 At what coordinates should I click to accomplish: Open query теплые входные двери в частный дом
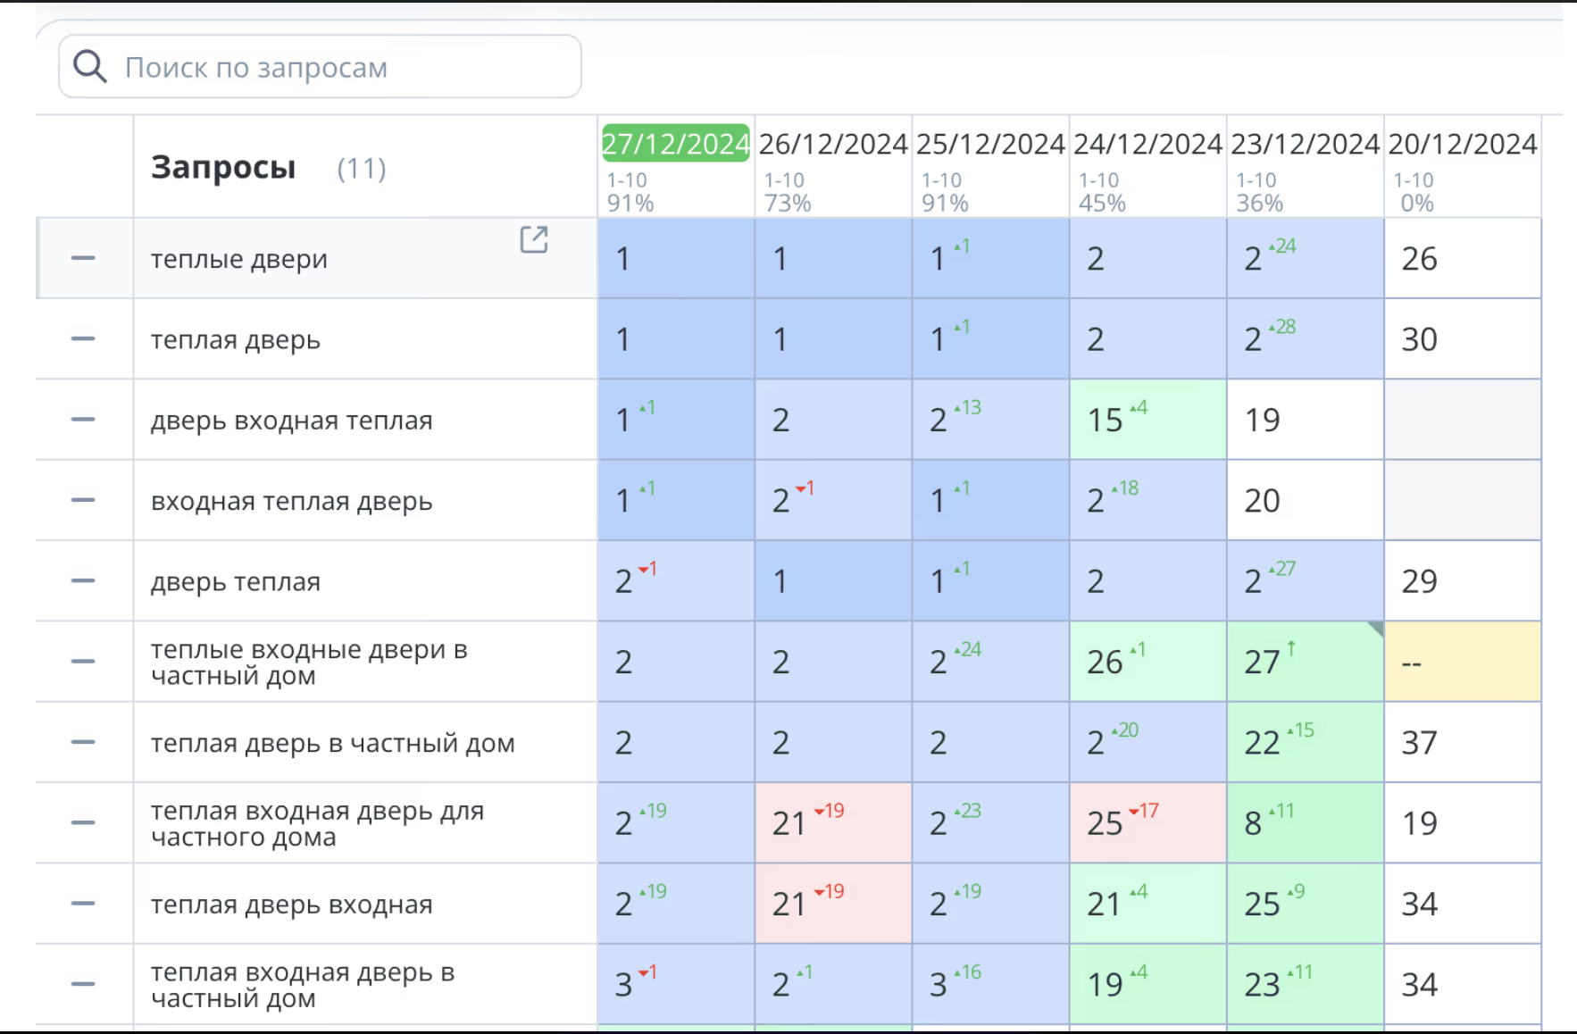[x=309, y=662]
